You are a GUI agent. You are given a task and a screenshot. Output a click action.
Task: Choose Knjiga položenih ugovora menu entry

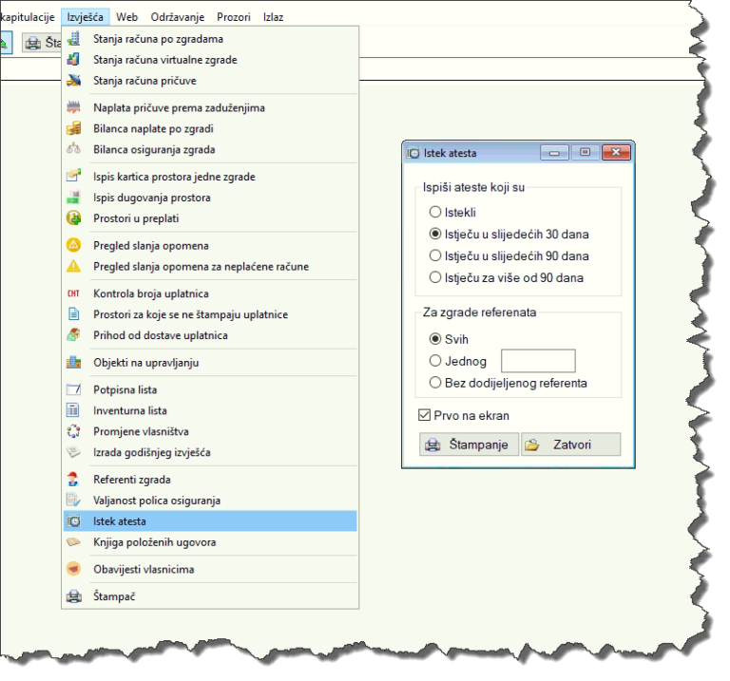(210, 542)
